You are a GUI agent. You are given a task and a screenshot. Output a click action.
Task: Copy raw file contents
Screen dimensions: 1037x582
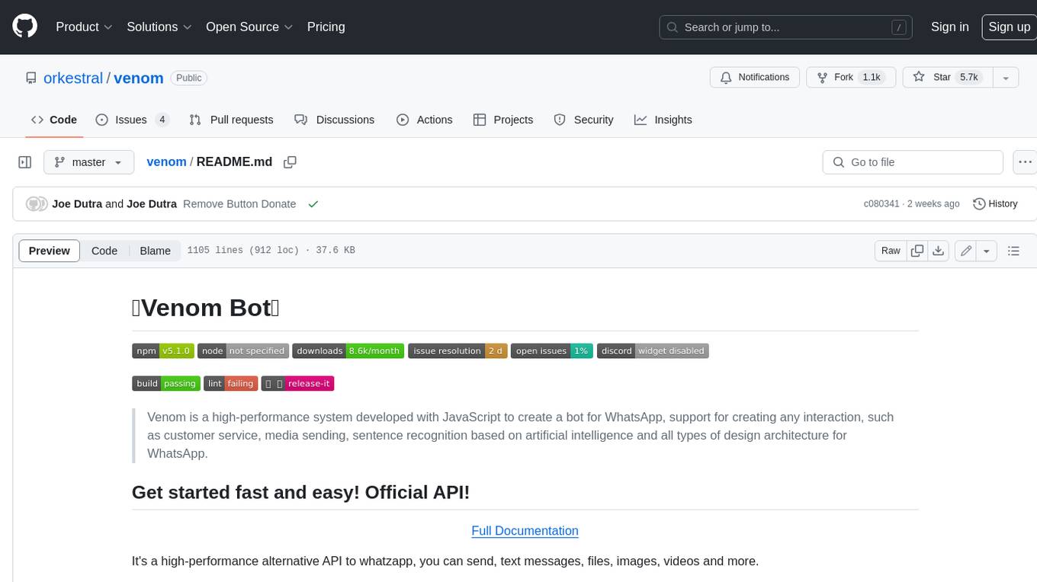(x=917, y=251)
